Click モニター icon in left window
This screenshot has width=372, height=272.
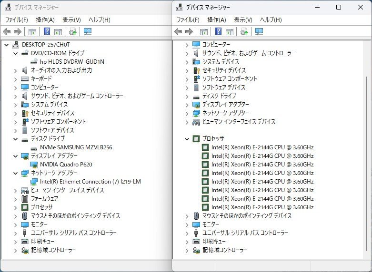point(25,224)
